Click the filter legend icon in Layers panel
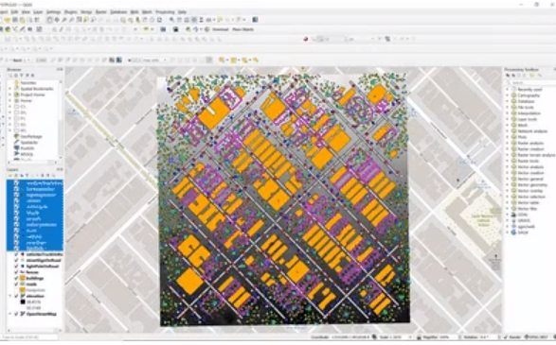 click(x=27, y=176)
